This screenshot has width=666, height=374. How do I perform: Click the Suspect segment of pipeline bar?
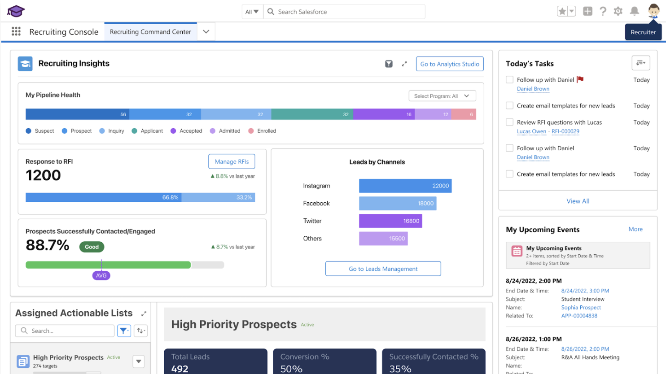[x=77, y=114]
